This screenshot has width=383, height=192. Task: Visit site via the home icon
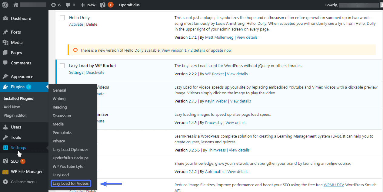[16, 5]
